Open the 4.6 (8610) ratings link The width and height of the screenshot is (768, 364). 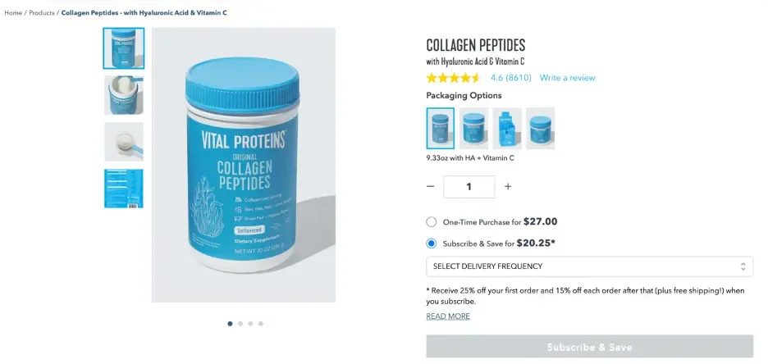pyautogui.click(x=510, y=78)
